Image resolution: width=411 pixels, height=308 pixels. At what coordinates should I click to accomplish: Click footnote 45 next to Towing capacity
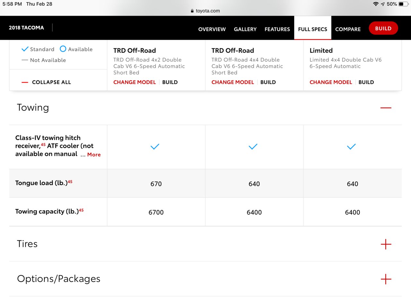[81, 210]
